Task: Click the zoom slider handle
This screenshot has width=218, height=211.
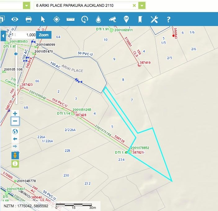Action: click(16, 54)
